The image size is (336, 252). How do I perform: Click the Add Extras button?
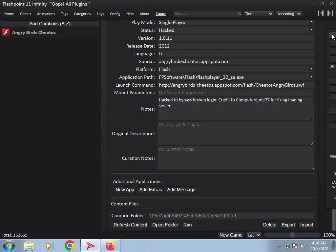pos(150,190)
